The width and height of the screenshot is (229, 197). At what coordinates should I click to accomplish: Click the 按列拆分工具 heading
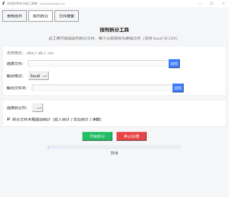(114, 30)
